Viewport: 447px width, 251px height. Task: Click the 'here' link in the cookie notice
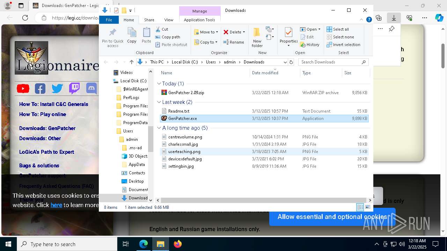coord(56,205)
